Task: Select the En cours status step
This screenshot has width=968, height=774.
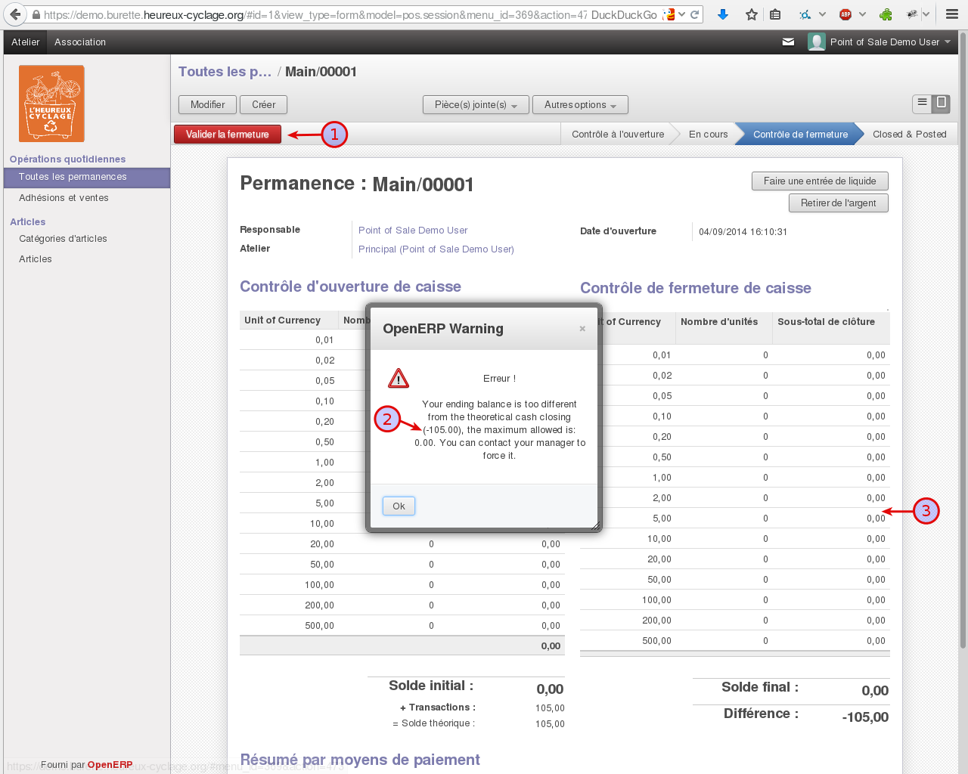Action: pyautogui.click(x=708, y=135)
